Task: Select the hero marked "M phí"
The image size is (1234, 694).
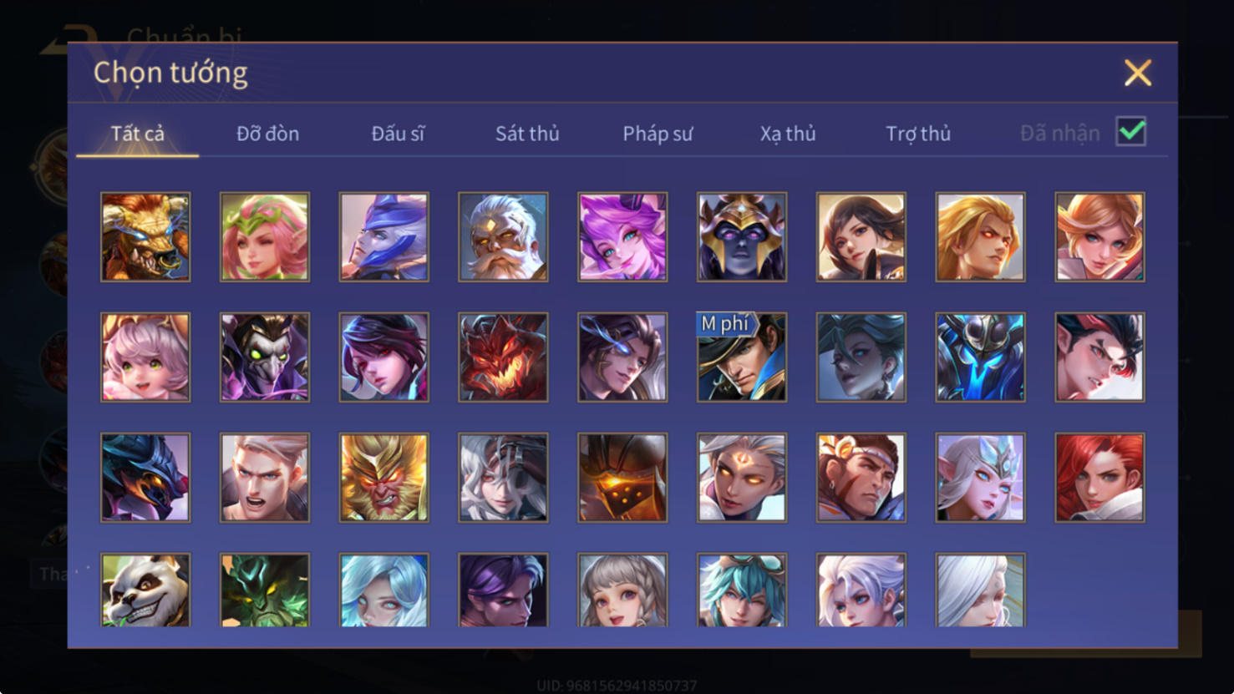Action: pyautogui.click(x=742, y=357)
